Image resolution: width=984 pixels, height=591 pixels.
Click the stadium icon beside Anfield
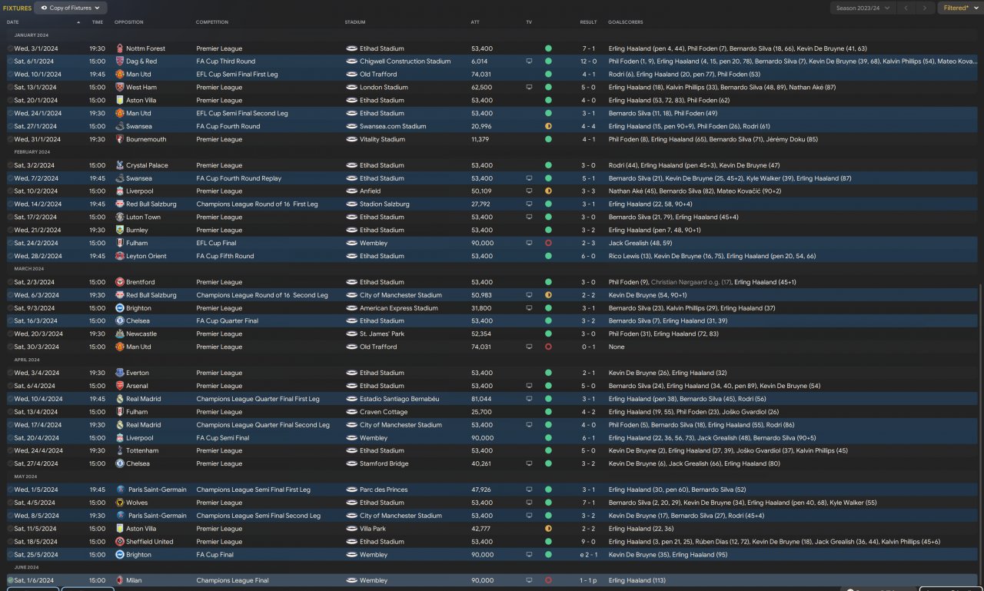pyautogui.click(x=351, y=191)
